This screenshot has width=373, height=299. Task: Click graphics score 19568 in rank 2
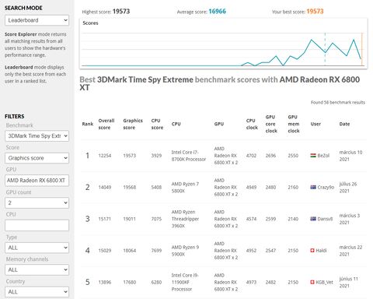(x=130, y=187)
